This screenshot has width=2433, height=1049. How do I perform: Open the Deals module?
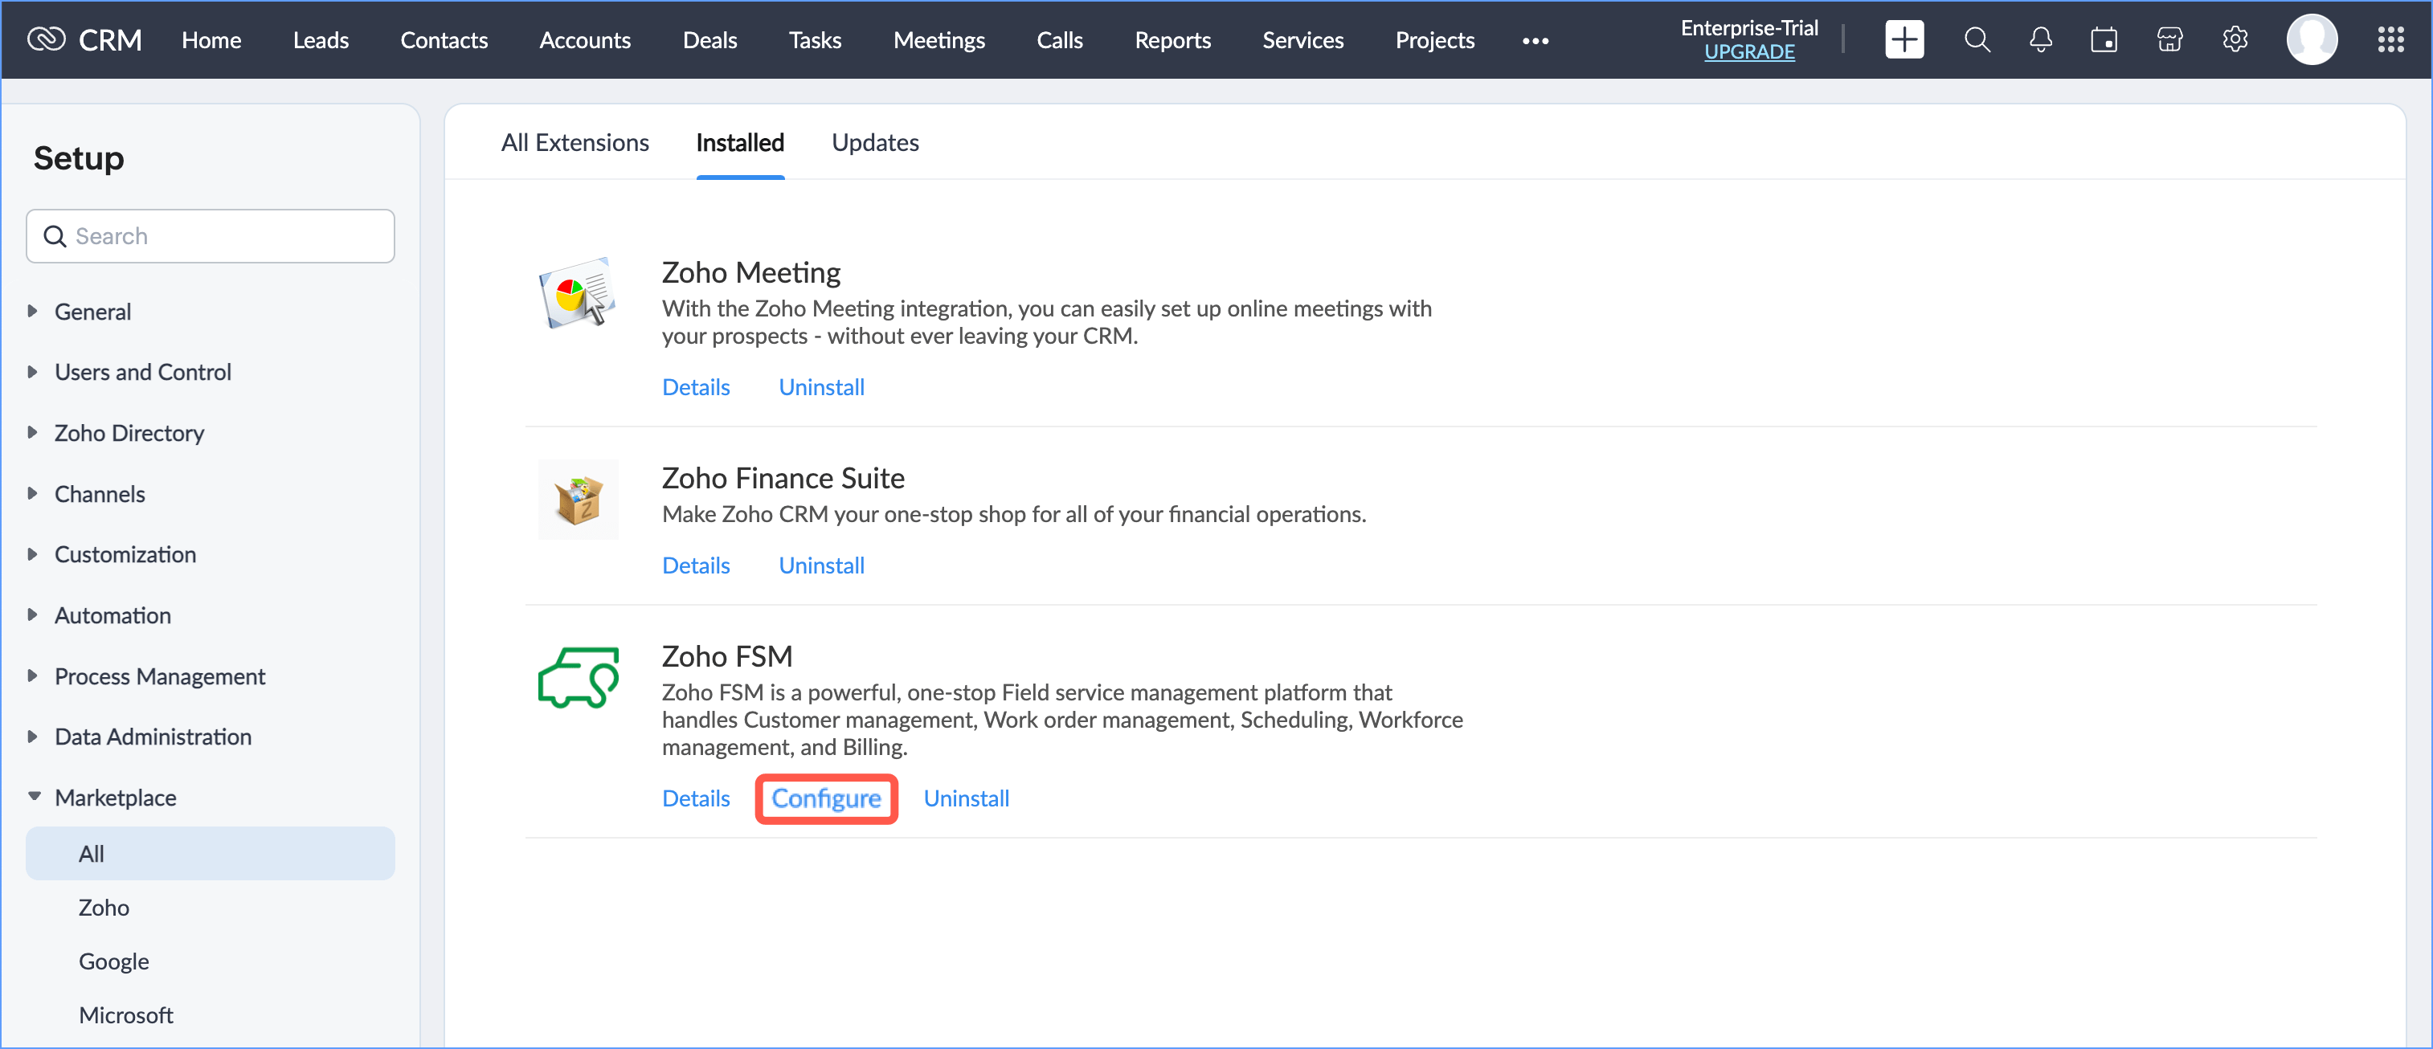point(709,41)
